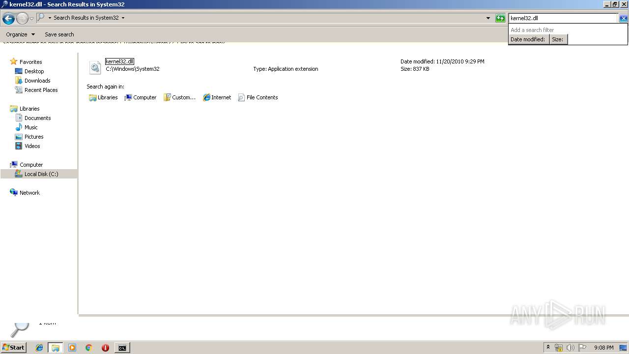Search again in Libraries
Screen dimensions: 629x354
[x=103, y=97]
